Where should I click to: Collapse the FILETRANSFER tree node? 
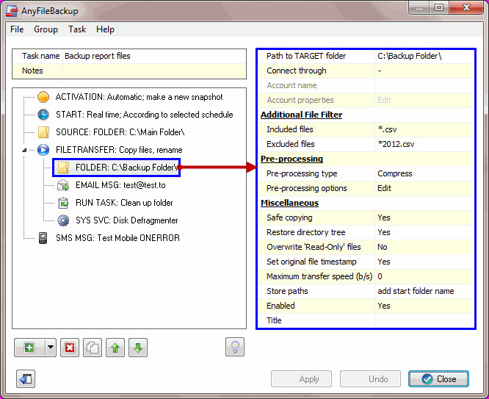point(24,150)
